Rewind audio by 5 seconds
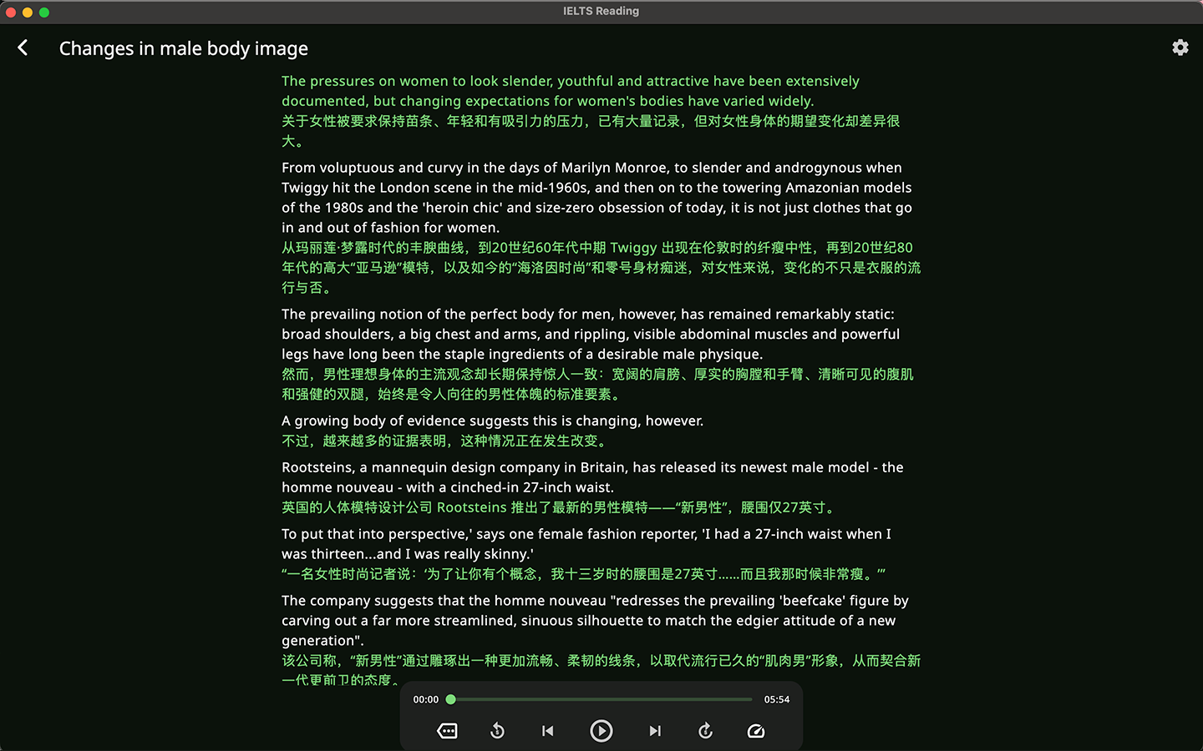 tap(497, 731)
